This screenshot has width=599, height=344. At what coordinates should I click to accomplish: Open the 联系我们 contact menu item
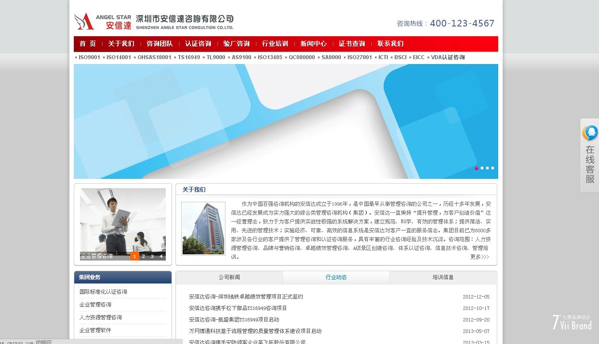[390, 44]
